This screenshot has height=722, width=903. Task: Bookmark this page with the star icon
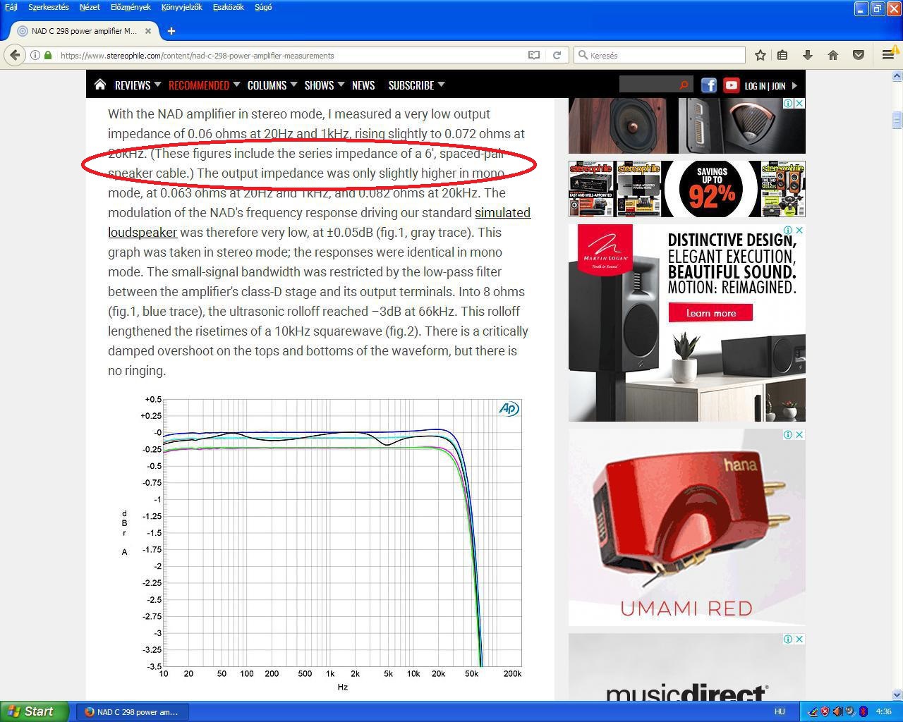[760, 55]
